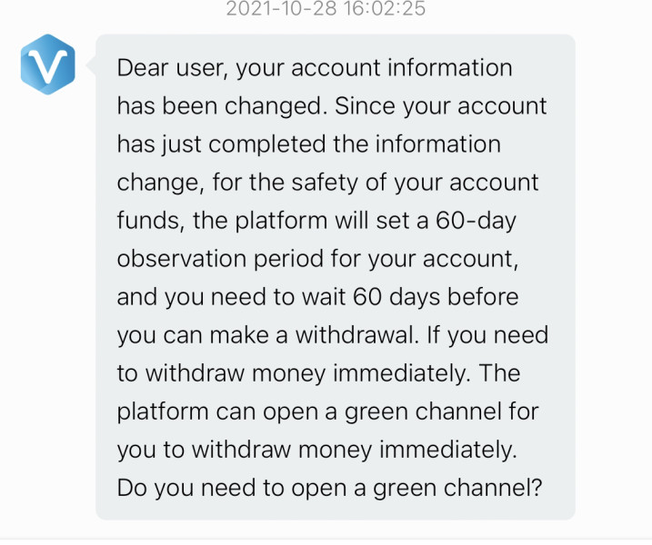Tap the words "If you need" in message

487,335
